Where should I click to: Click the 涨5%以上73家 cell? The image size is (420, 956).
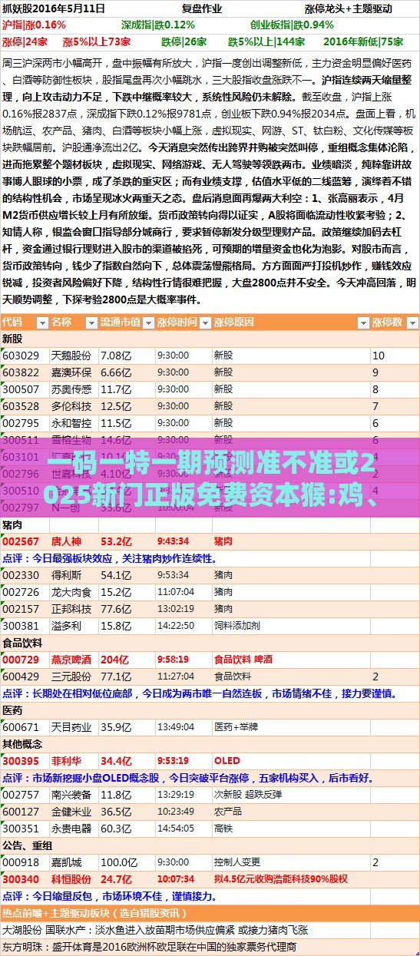coord(96,41)
